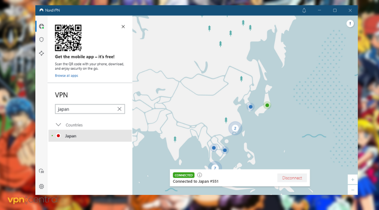Viewport: 379px width, 210px height.
Task: Maximize the NordVPN window
Action: click(x=335, y=10)
